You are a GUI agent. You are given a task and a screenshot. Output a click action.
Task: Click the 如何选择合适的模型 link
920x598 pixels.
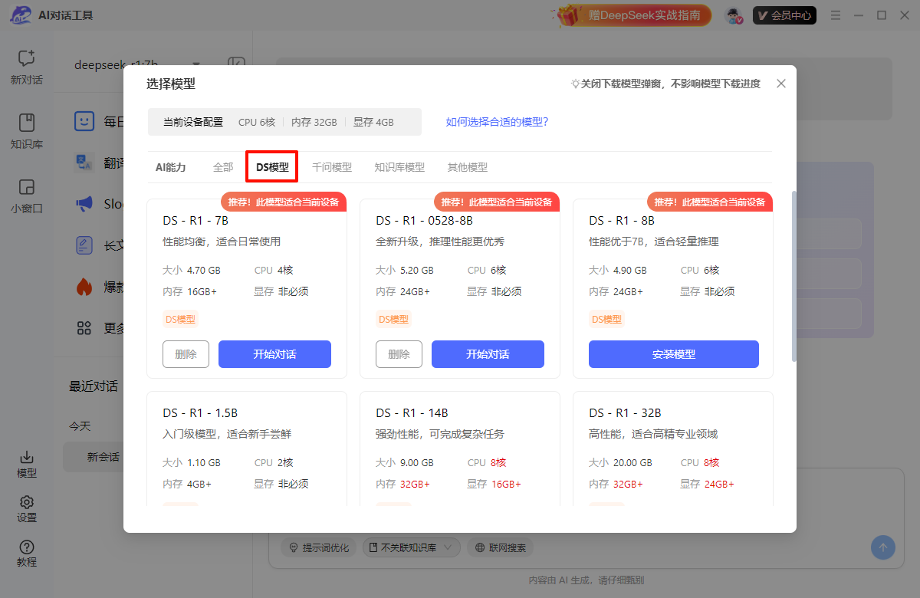click(498, 121)
